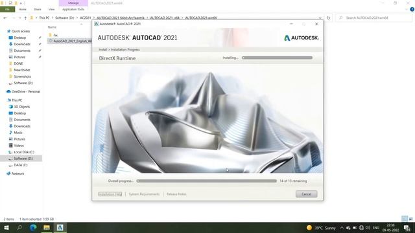Screen dimensions: 415x233
Task: Switch to details view layout icon
Action: tap(405, 219)
